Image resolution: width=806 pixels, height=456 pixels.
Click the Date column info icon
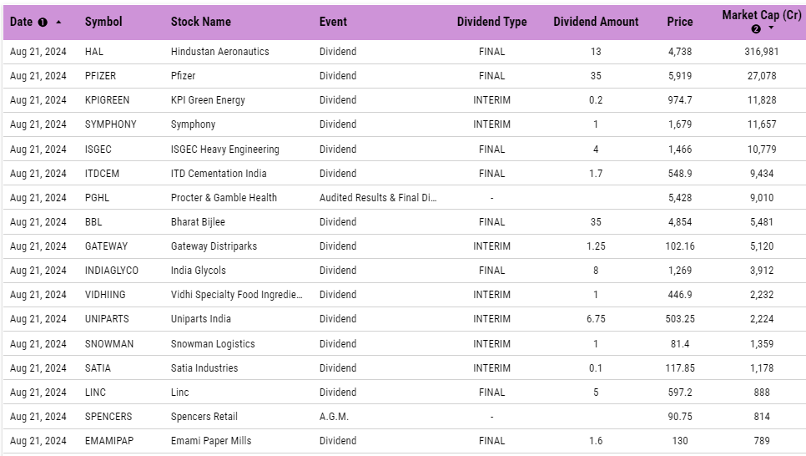(43, 22)
